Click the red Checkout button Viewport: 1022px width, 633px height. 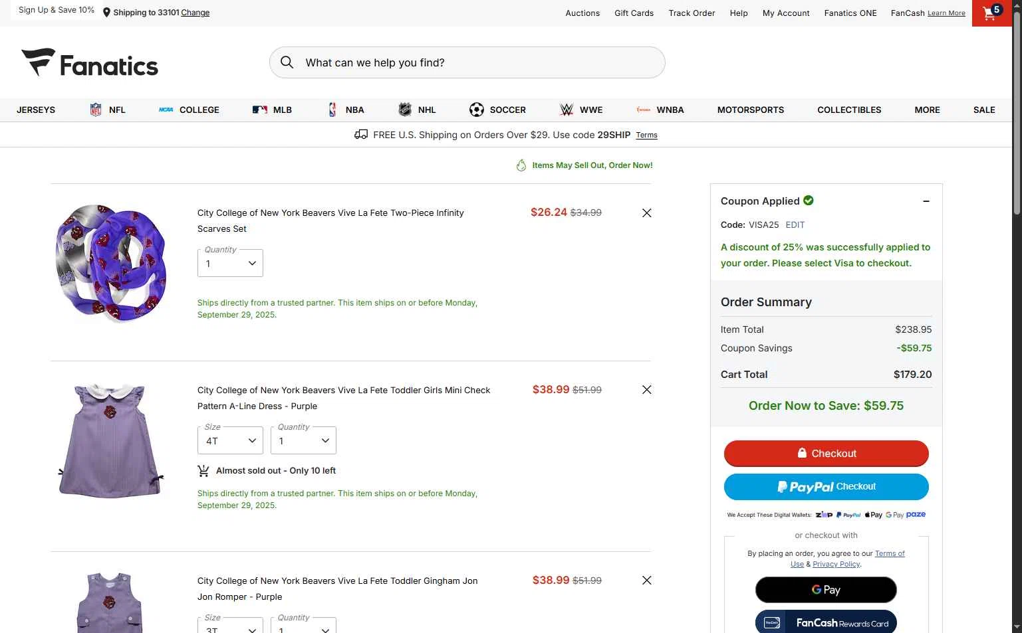(826, 453)
